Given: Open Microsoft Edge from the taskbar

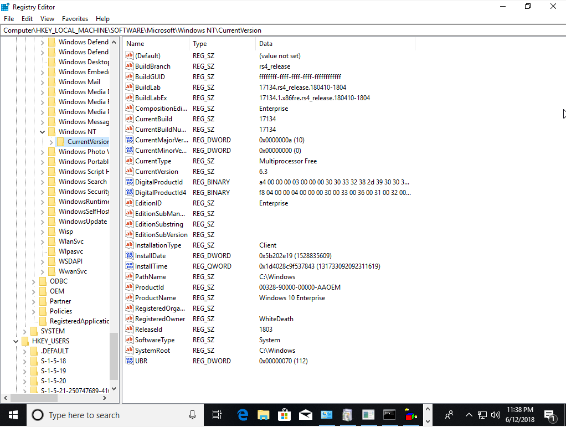Looking at the screenshot, I should 243,415.
